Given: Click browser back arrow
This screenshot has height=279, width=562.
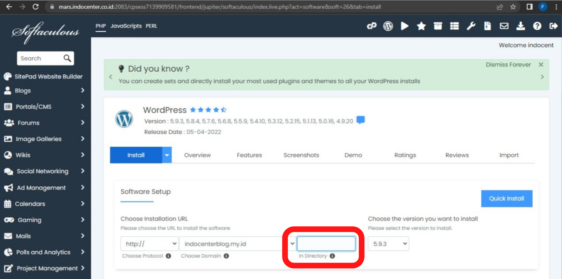Looking at the screenshot, I should pos(9,7).
